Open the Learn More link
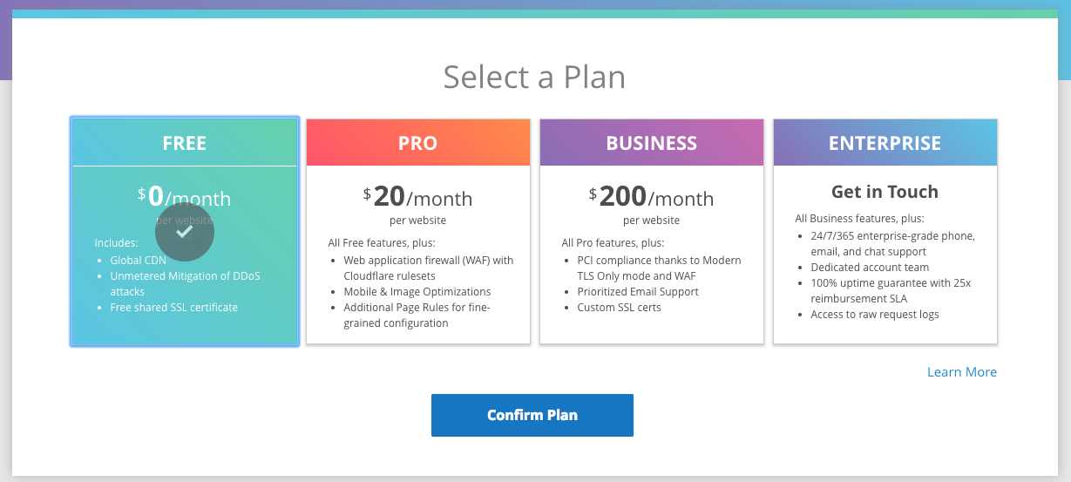The height and width of the screenshot is (482, 1071). (x=961, y=372)
